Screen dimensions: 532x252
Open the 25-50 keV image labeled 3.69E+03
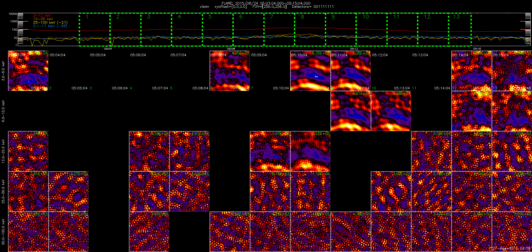(189, 191)
